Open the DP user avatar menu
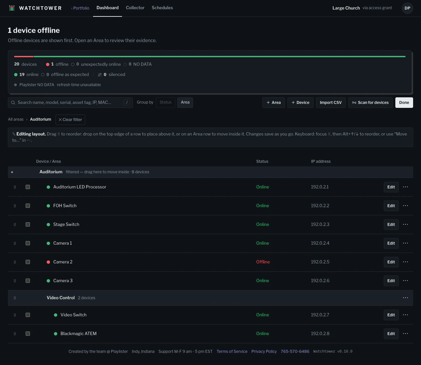 407,8
